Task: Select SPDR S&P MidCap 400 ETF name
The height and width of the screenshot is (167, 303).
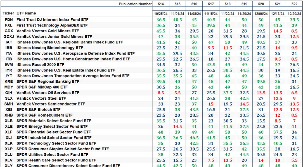Action: coord(42,87)
